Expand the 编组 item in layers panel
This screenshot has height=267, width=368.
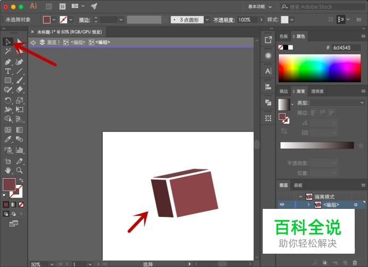click(x=308, y=205)
